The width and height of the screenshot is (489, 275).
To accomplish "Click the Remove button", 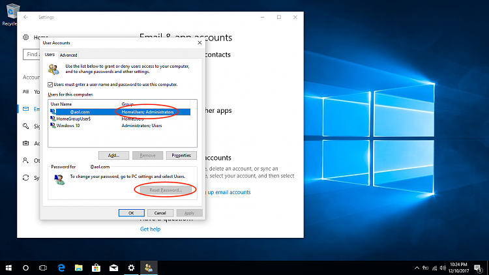I will pyautogui.click(x=147, y=155).
